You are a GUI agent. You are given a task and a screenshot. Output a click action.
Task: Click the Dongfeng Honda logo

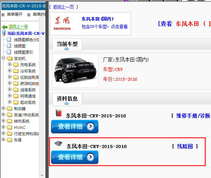(x=62, y=23)
